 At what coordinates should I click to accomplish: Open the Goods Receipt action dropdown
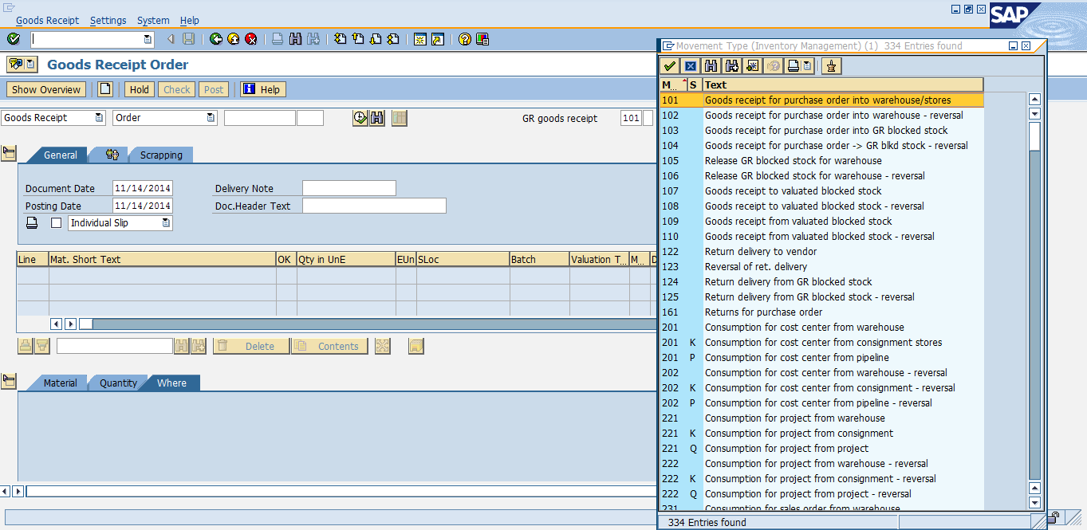tap(99, 118)
